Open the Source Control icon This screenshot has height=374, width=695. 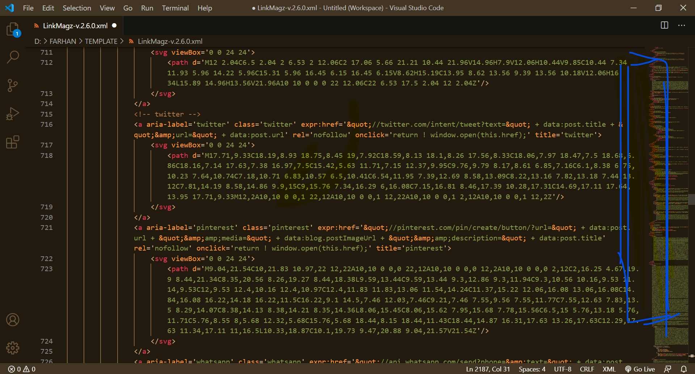[x=13, y=85]
